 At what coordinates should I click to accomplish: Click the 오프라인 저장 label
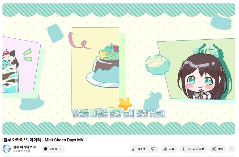(196, 149)
